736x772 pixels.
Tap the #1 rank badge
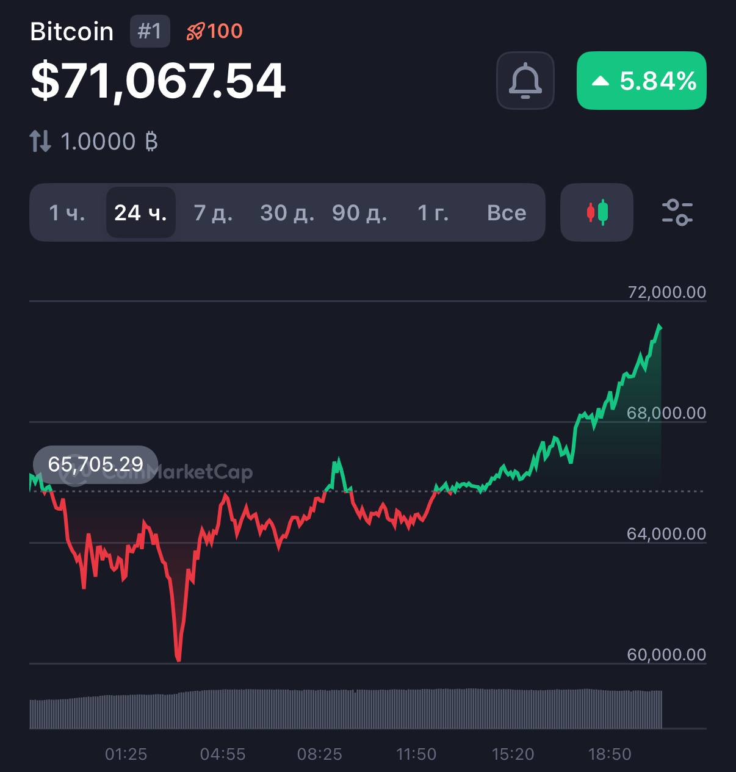[x=150, y=31]
